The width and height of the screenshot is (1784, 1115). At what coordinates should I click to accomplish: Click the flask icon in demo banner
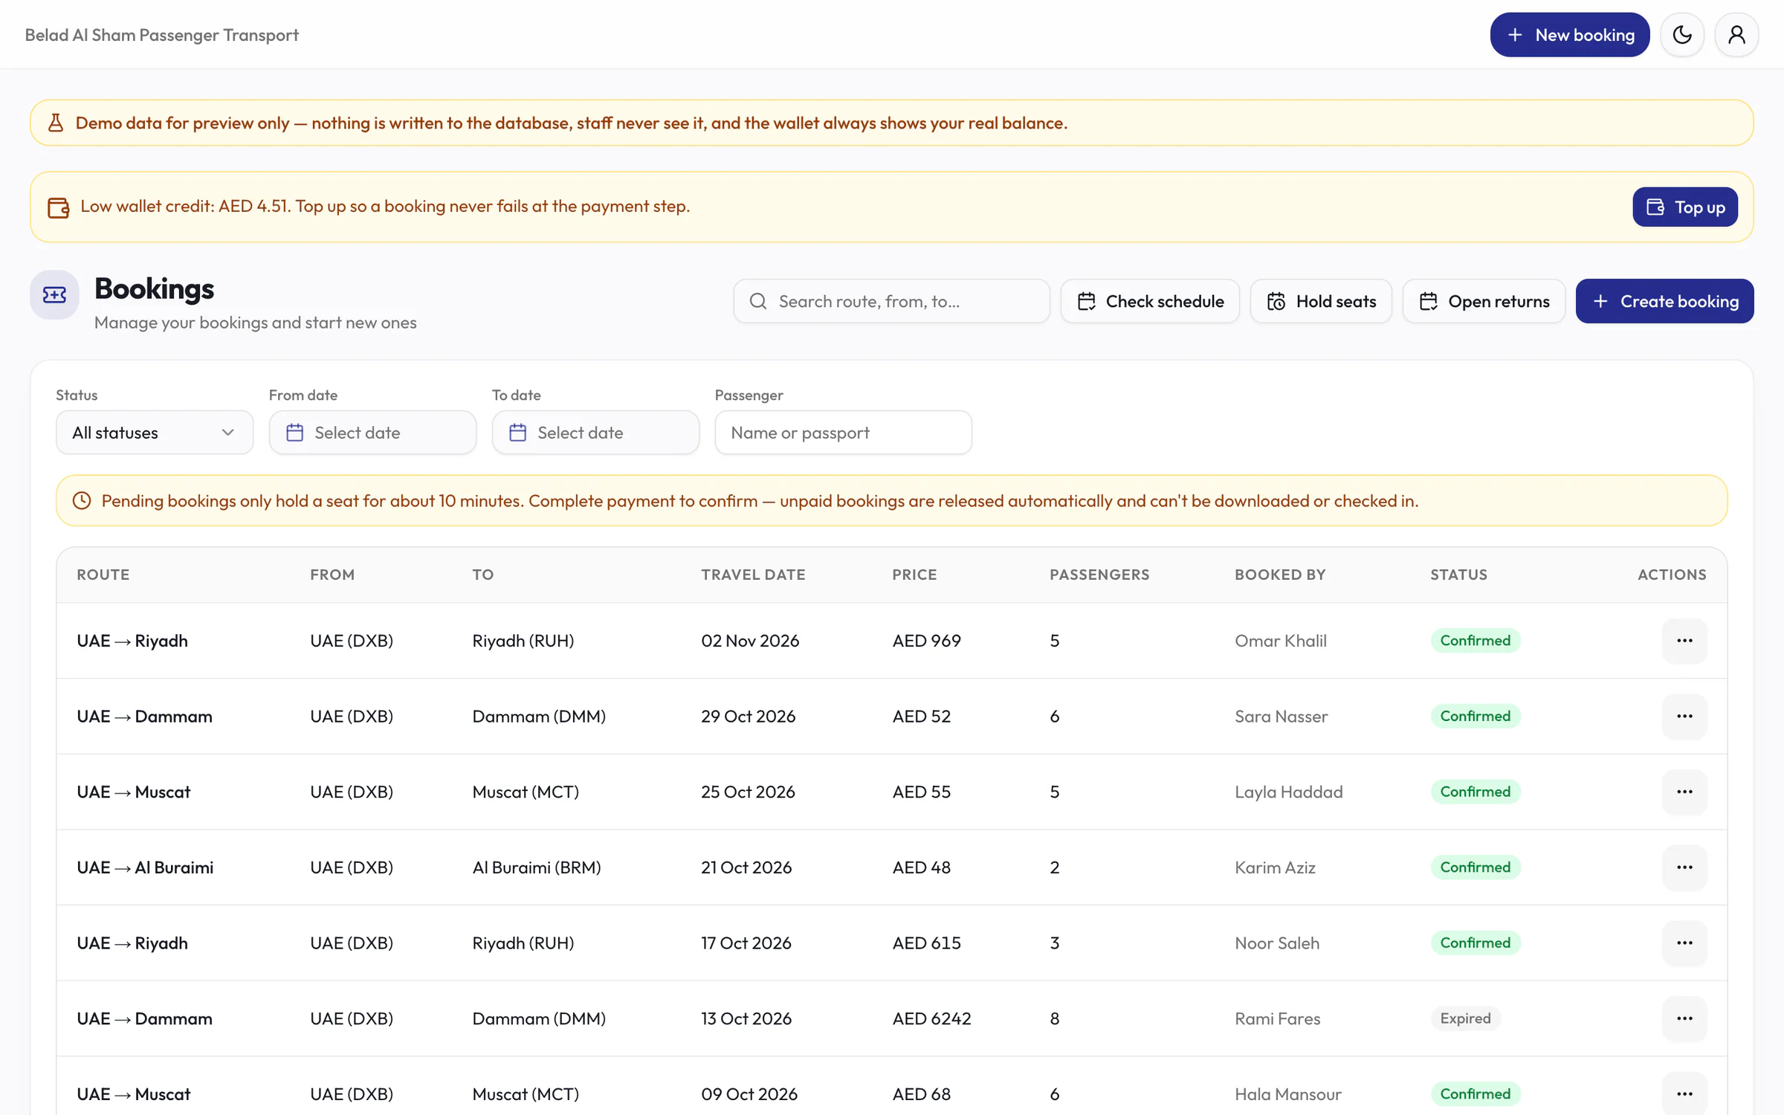pyautogui.click(x=56, y=123)
